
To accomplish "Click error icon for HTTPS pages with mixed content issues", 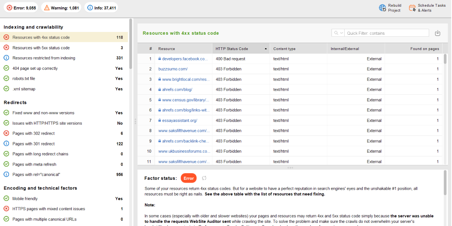I will (6, 209).
